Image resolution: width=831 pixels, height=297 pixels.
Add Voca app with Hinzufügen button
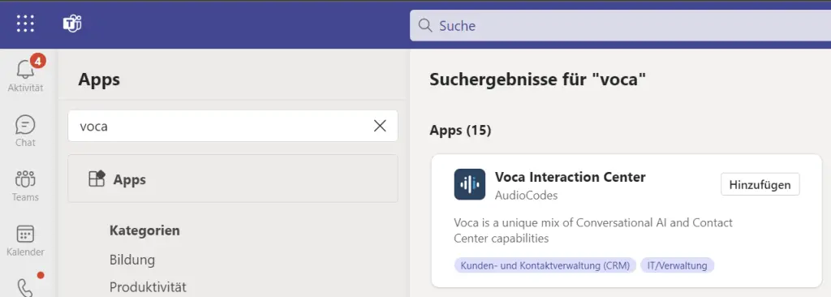tap(760, 184)
